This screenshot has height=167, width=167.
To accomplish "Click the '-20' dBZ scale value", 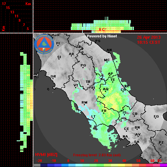I will click(39, 161).
